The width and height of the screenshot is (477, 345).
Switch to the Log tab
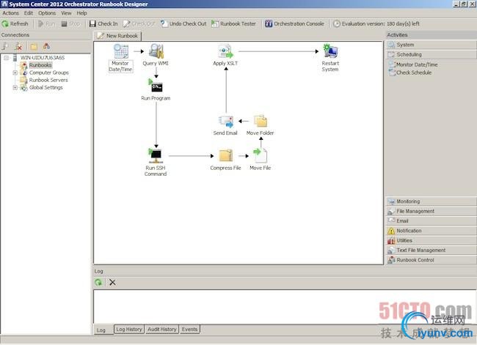[x=101, y=330]
